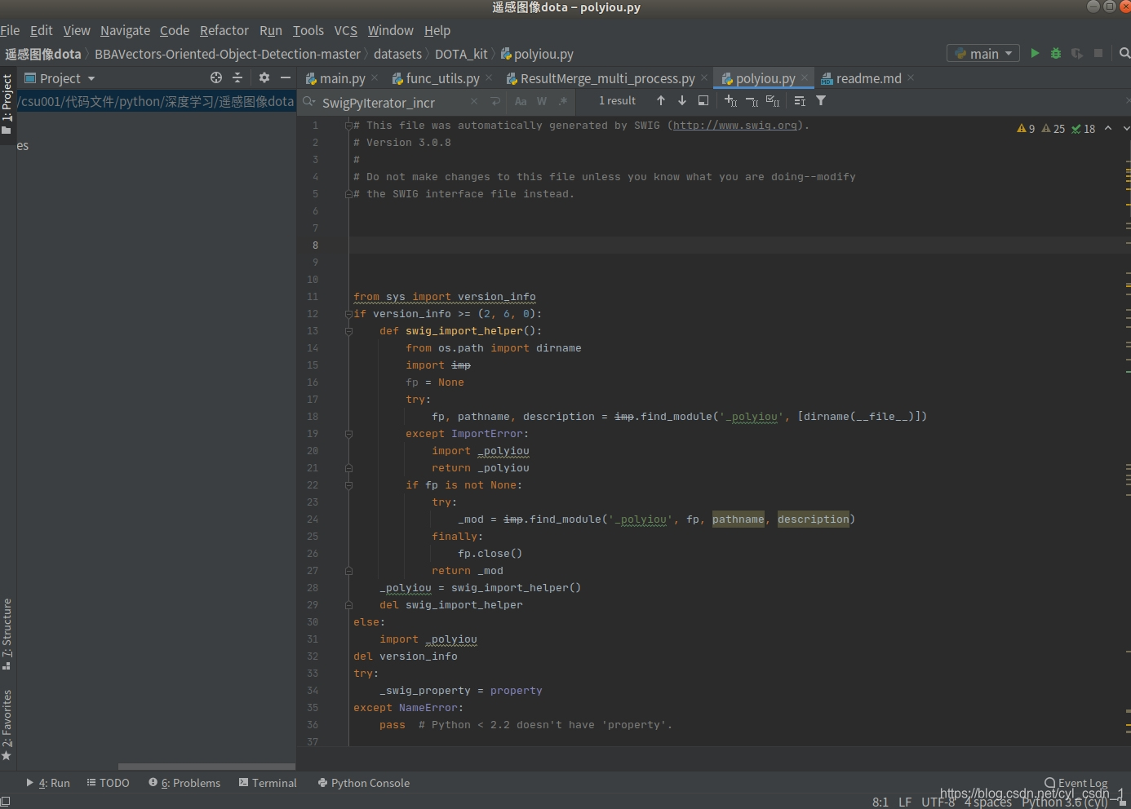Open the File menu

pos(10,30)
